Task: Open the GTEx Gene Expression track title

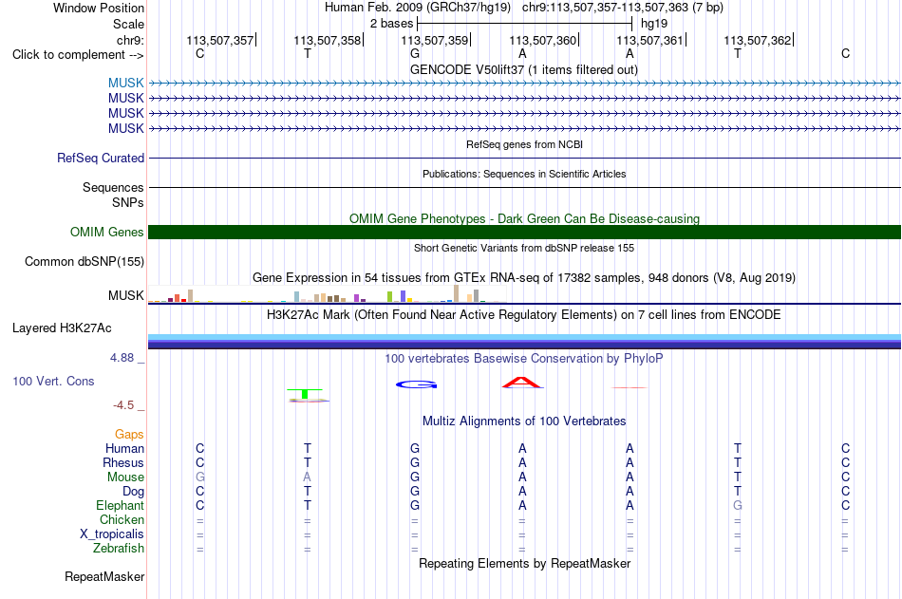Action: pos(524,278)
